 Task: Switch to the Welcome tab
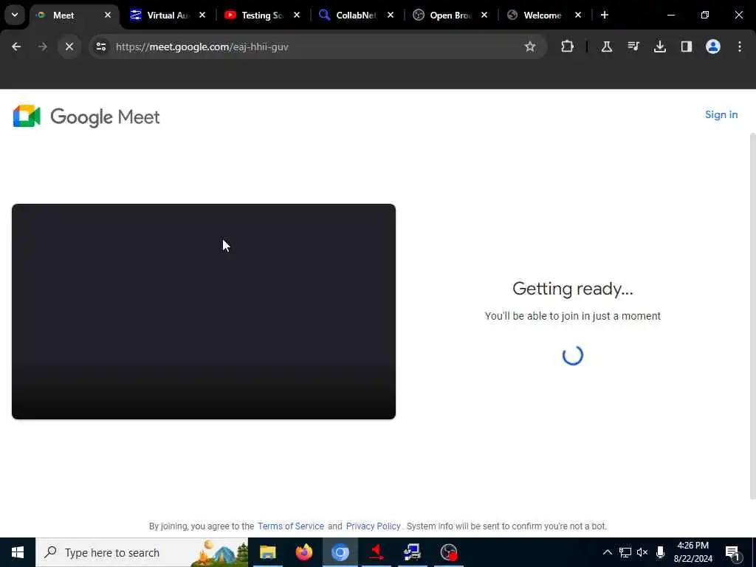[543, 16]
